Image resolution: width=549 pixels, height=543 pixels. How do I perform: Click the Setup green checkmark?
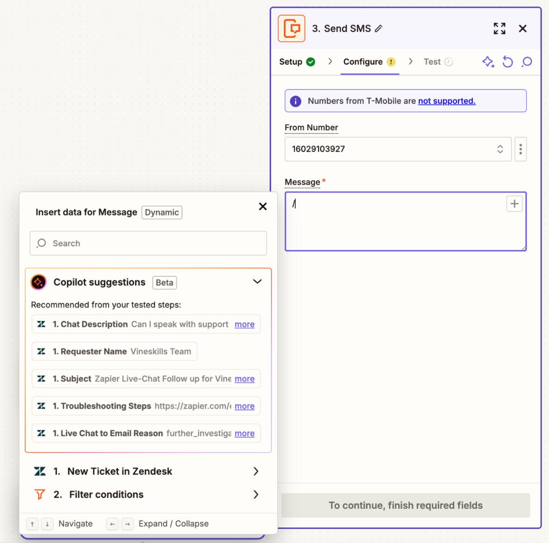311,62
